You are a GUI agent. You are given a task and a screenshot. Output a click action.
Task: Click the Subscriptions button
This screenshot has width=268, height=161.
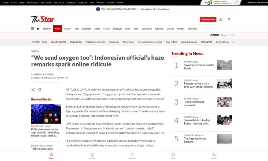point(208,20)
